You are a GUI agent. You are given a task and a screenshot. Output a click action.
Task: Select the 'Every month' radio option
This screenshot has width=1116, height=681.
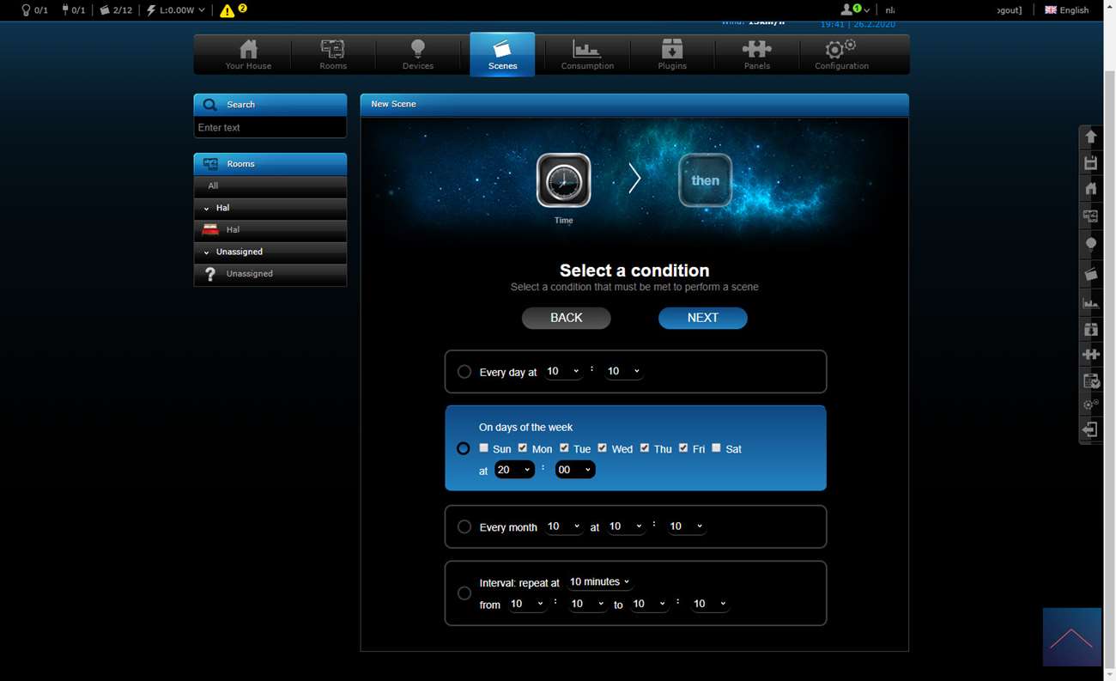pos(464,526)
